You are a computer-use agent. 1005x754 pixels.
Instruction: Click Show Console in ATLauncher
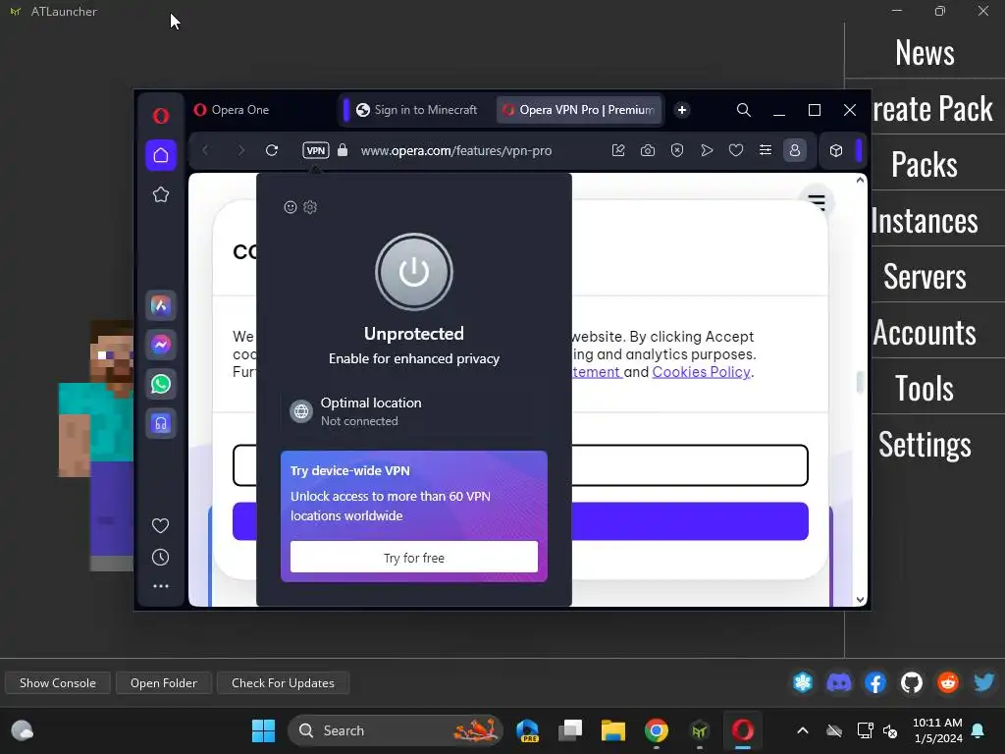[58, 683]
